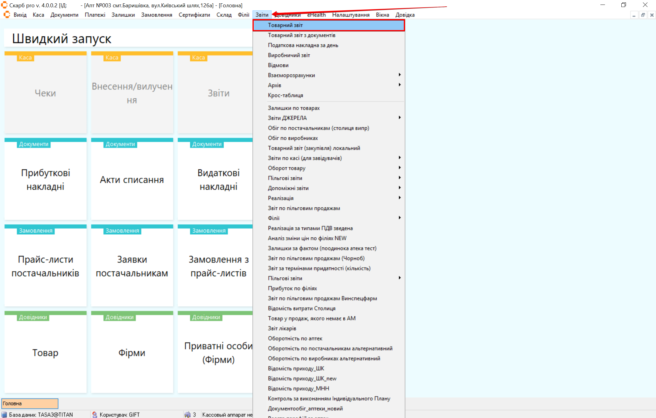Open the Документи menu
The width and height of the screenshot is (656, 418).
pos(64,15)
